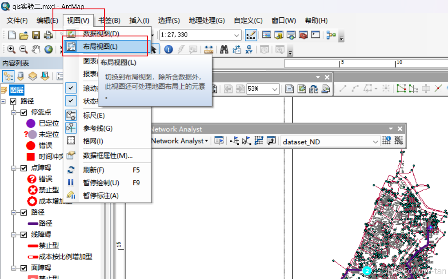
Task: Open the 书签(B) menu
Action: click(x=109, y=20)
